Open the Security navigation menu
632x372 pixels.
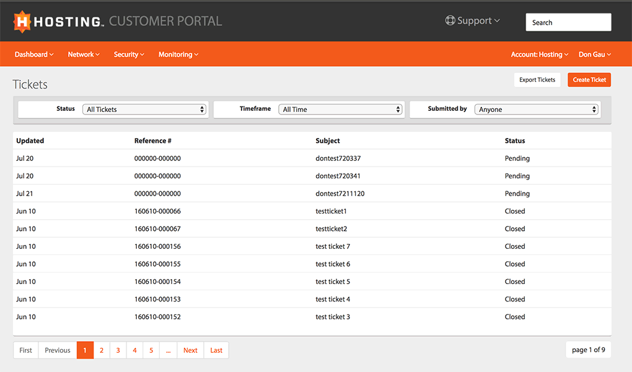pos(129,54)
